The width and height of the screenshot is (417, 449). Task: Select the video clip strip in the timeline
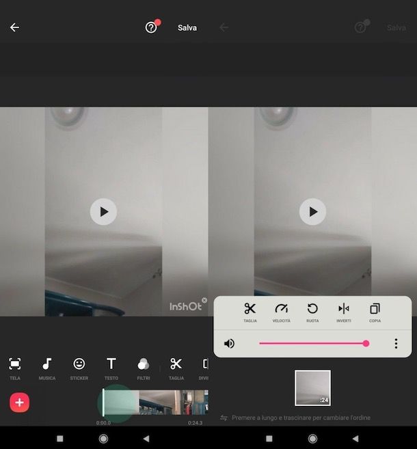(156, 403)
